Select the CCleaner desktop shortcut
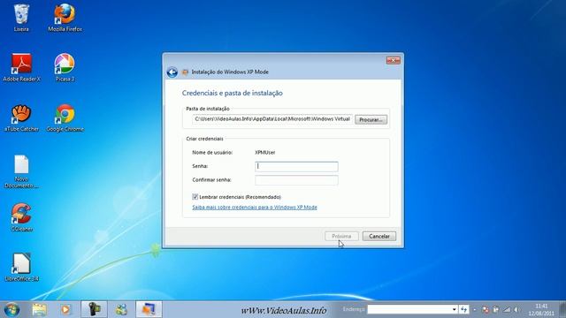Viewport: 566px width, 318px height. click(21, 217)
